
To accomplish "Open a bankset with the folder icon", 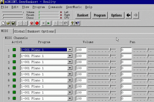I will [x=8, y=23].
